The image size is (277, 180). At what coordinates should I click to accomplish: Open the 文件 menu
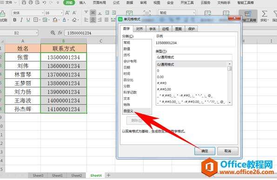tap(9, 2)
